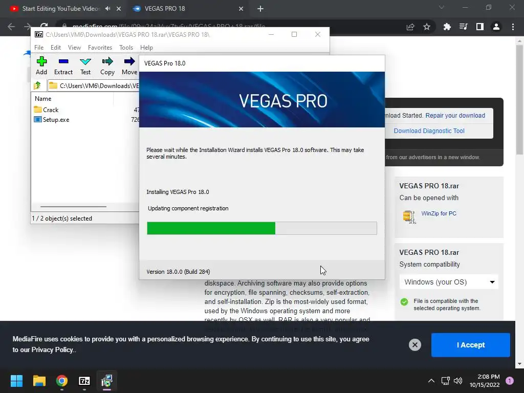Toggle Chrome side panel icon

click(x=480, y=27)
